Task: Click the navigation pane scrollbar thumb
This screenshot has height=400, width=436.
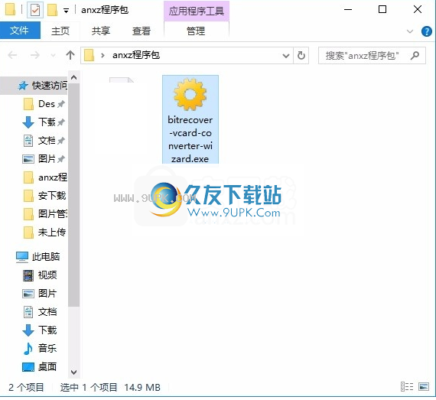Action: tap(73, 194)
